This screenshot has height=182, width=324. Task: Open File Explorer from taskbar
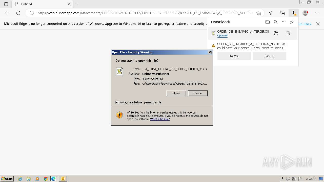[29, 179]
